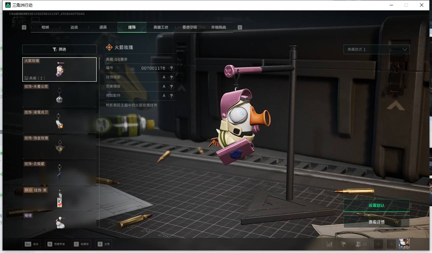Open the help icon next to 编号

click(171, 68)
